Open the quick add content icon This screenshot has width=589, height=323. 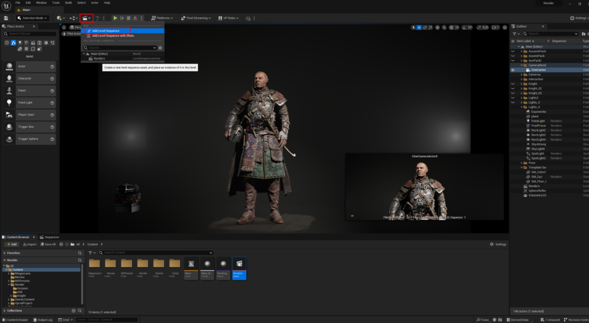(x=59, y=18)
